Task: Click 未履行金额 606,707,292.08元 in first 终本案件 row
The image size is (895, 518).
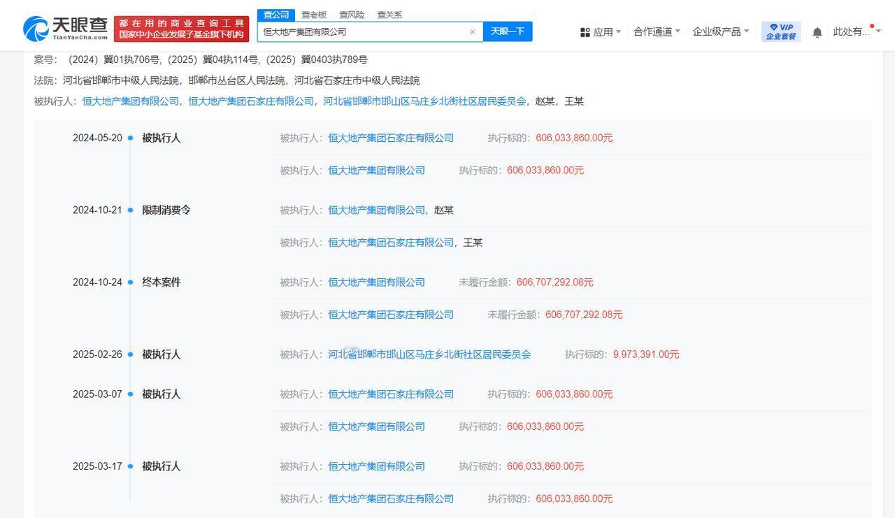Action: 555,282
